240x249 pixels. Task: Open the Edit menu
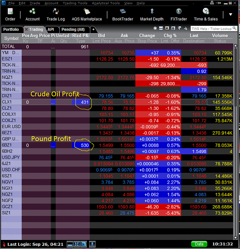point(22,3)
